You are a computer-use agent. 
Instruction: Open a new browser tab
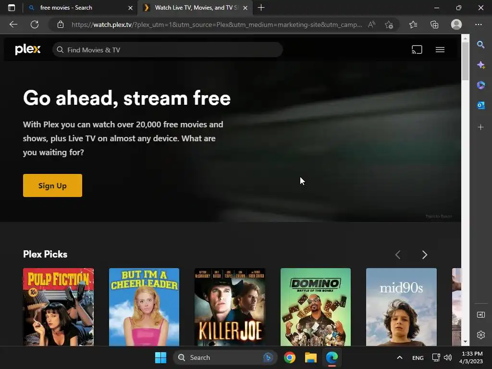point(261,8)
